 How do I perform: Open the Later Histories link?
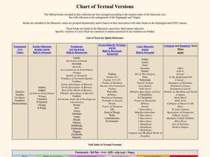(x=145, y=47)
